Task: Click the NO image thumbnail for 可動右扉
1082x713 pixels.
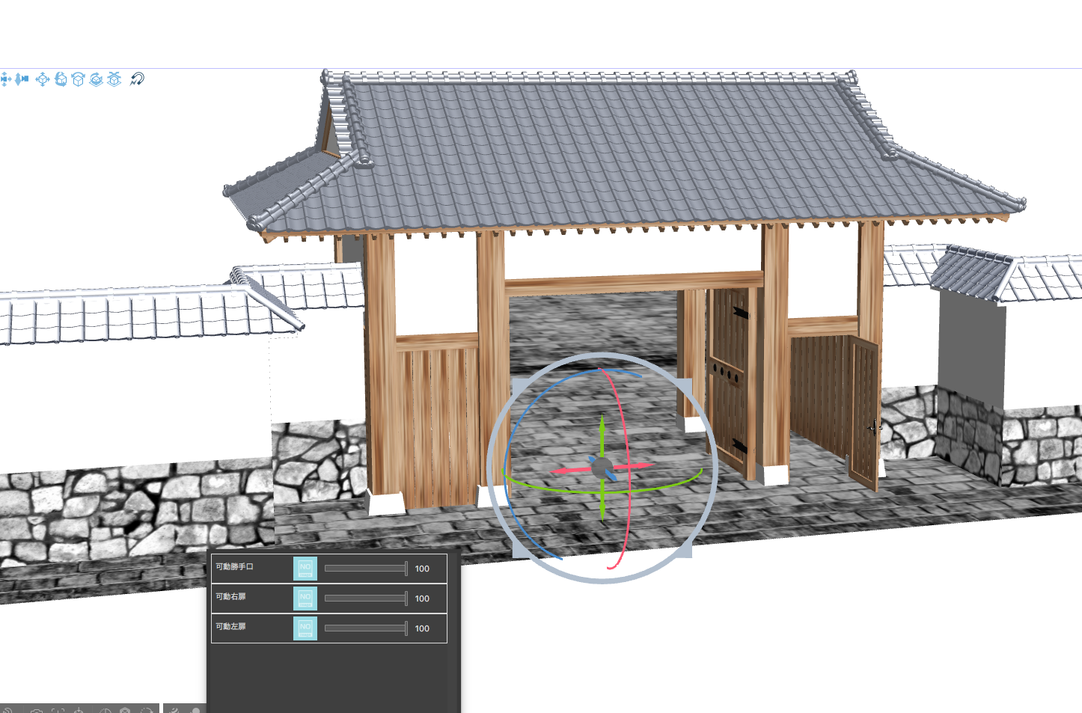Action: 305,598
